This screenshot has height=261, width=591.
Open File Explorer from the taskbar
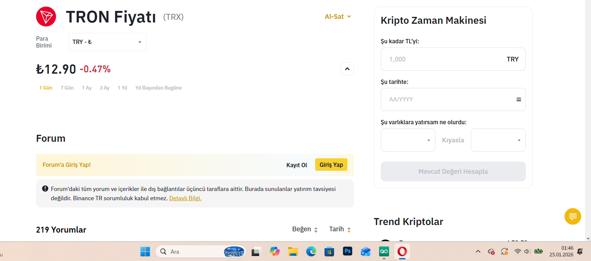click(x=293, y=252)
